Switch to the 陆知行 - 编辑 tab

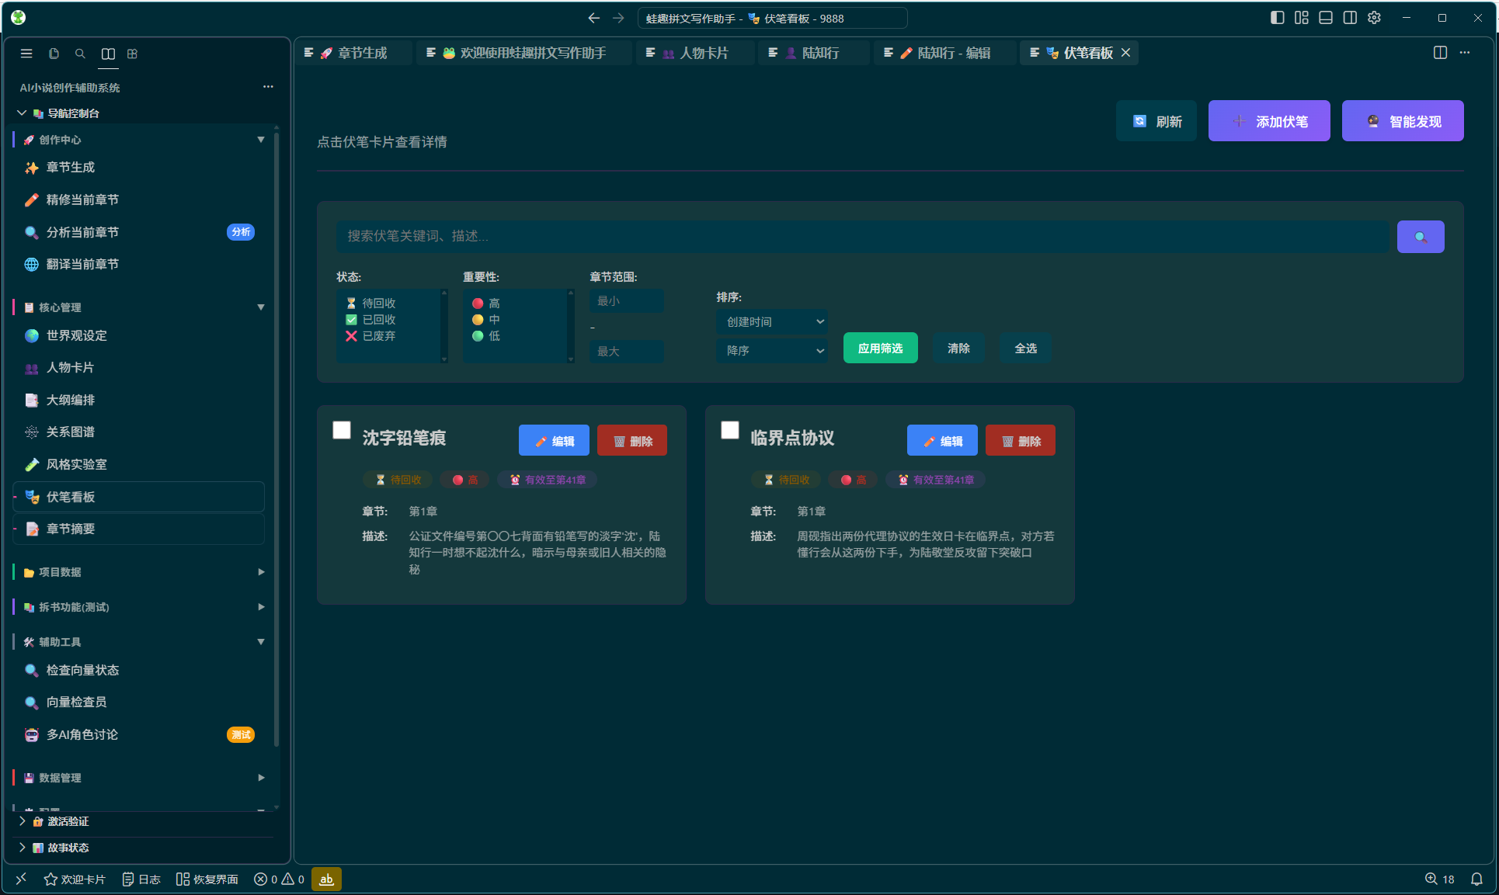[946, 53]
